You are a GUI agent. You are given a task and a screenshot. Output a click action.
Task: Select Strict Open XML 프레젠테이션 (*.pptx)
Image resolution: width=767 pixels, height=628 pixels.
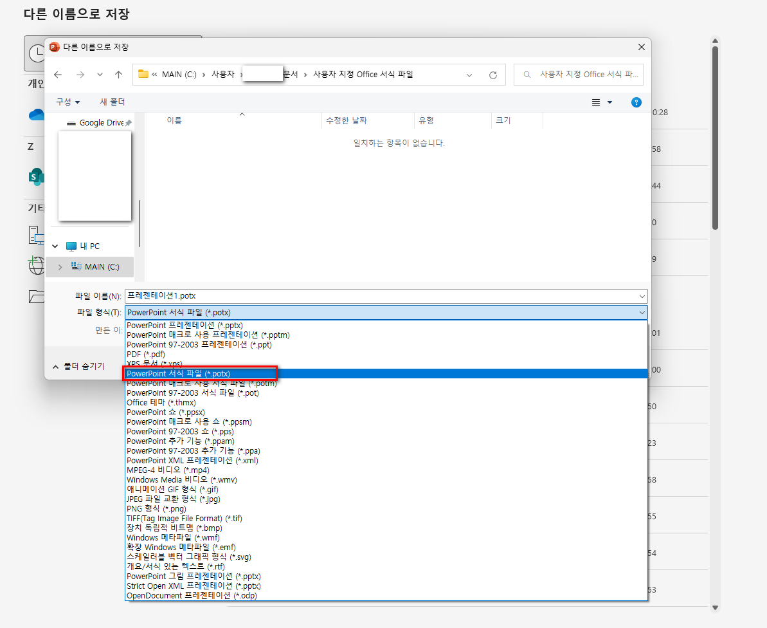[x=386, y=586]
